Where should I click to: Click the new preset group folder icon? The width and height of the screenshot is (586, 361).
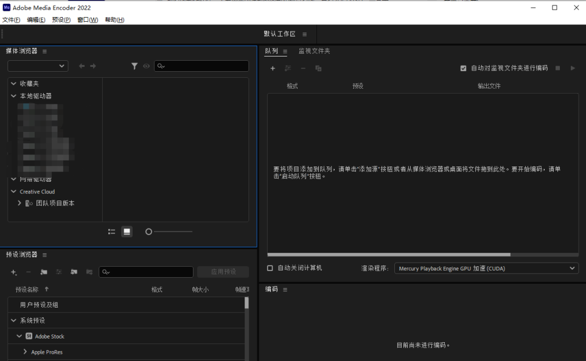click(x=44, y=272)
